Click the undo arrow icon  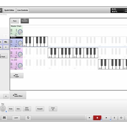28,118
